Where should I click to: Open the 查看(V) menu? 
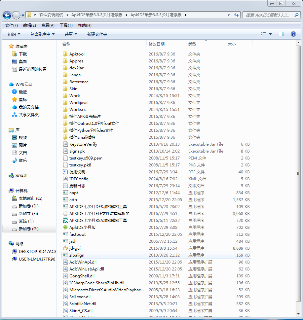(48, 25)
